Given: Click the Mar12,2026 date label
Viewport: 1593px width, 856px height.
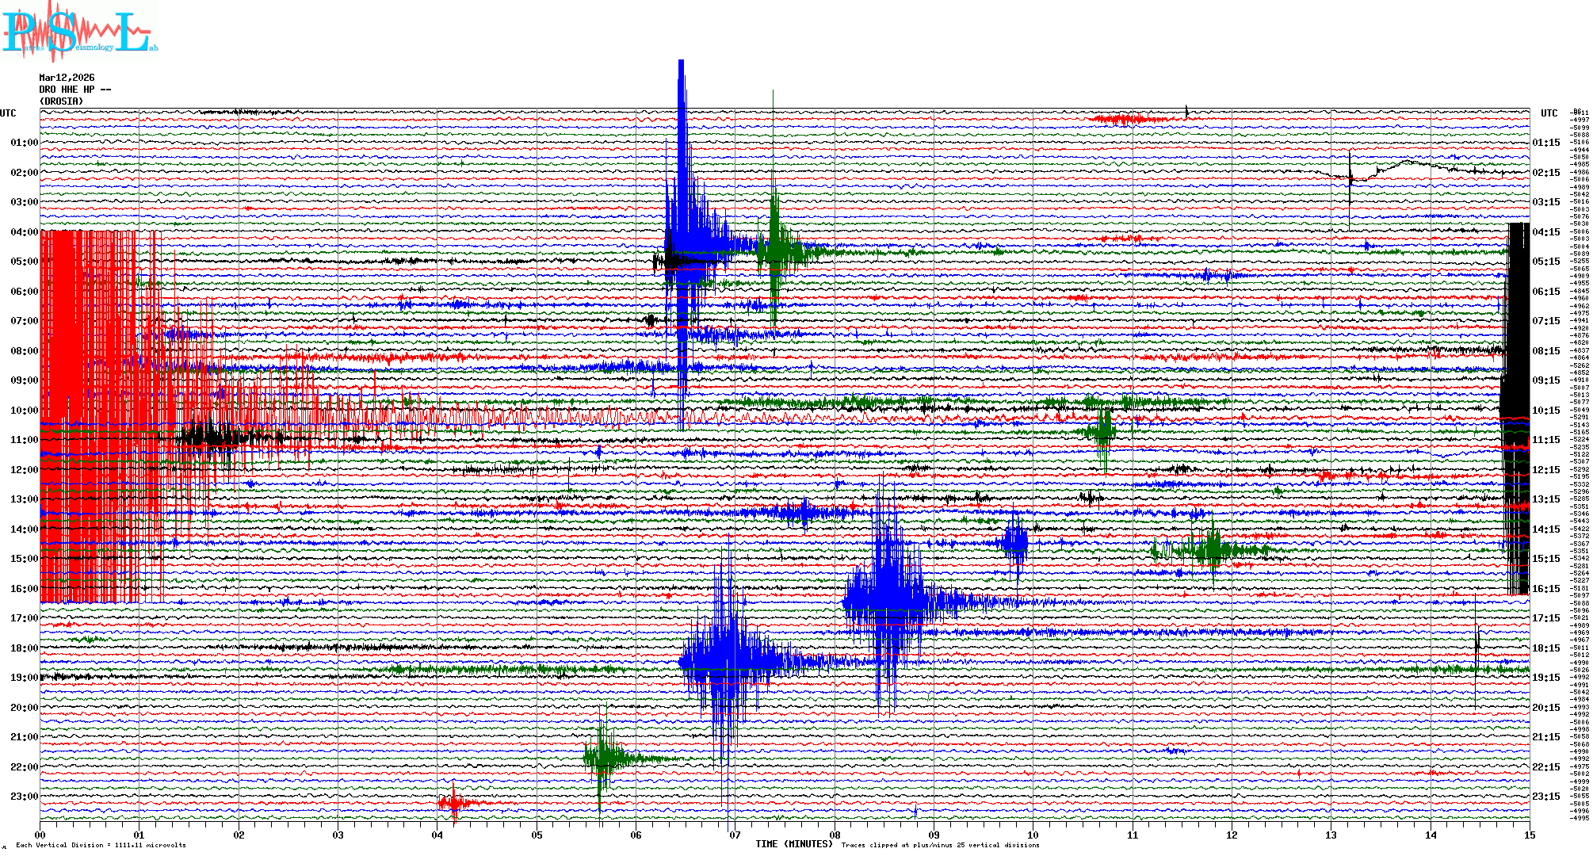Looking at the screenshot, I should point(67,78).
